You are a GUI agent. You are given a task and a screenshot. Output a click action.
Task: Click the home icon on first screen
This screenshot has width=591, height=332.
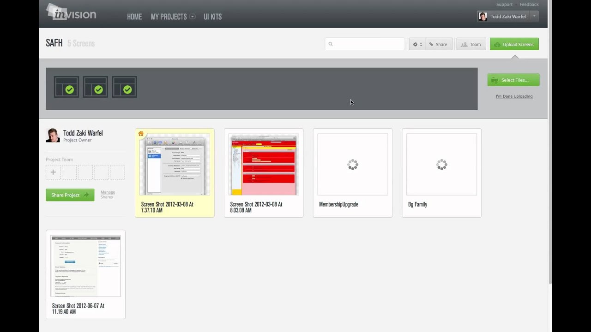pos(141,134)
